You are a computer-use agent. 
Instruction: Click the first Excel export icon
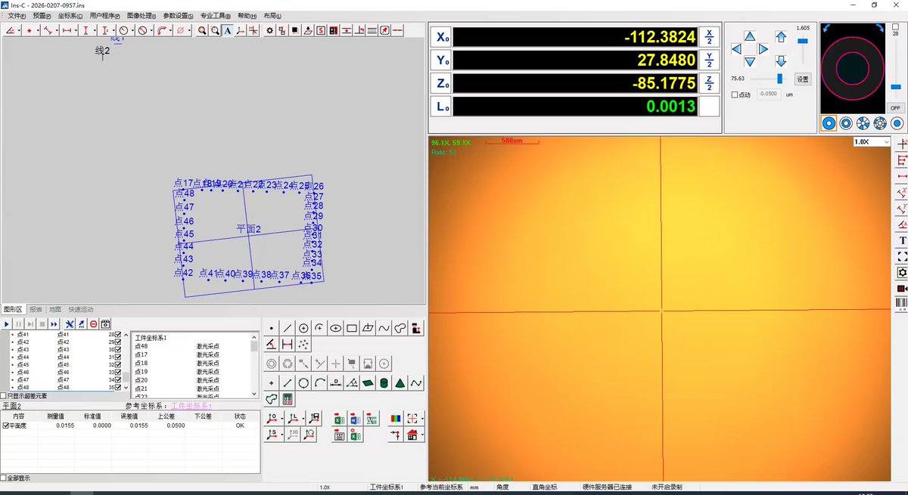click(339, 419)
